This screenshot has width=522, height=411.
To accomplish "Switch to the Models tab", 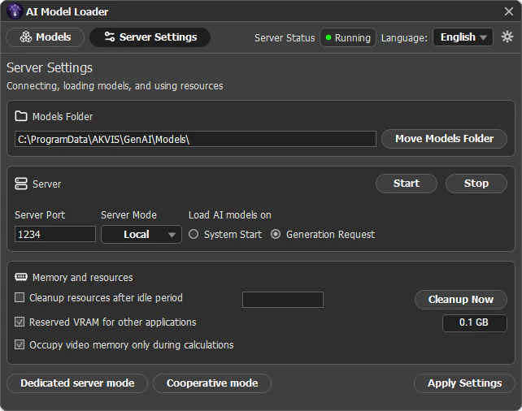I will tap(46, 37).
